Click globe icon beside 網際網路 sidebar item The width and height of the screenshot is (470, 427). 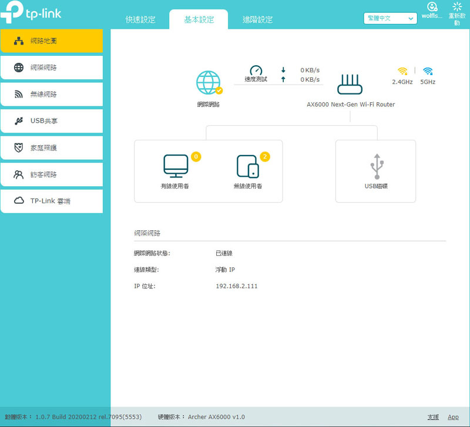[19, 68]
